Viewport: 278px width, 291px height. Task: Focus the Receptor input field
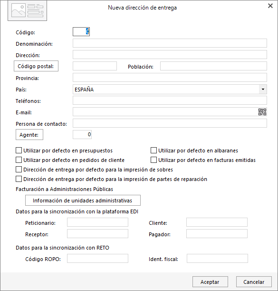click(97, 234)
